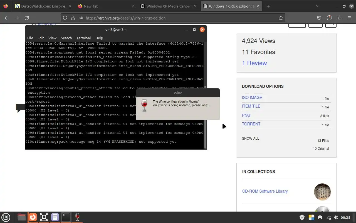The image size is (356, 223).
Task: Click the reviews speech bubble icon on the page
Action: click(x=20, y=108)
